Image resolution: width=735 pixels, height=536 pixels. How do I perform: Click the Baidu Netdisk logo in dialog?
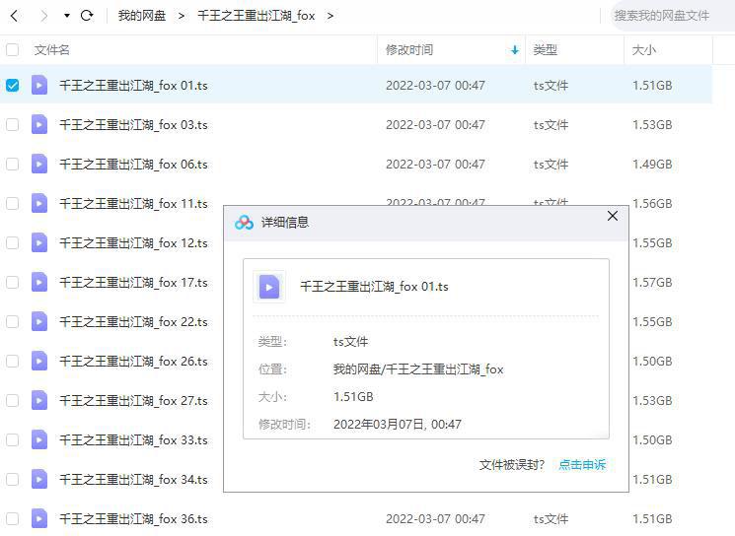click(244, 223)
